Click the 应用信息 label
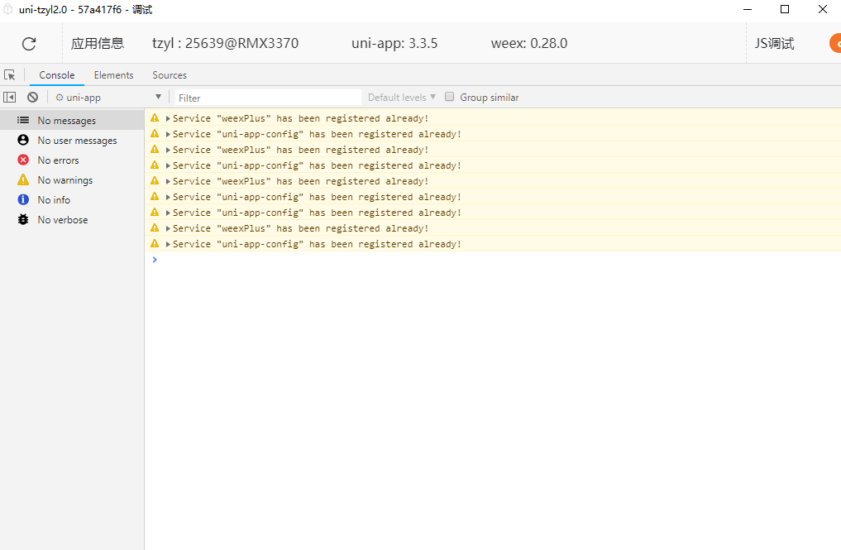Screen dimensions: 841x550 click(98, 44)
